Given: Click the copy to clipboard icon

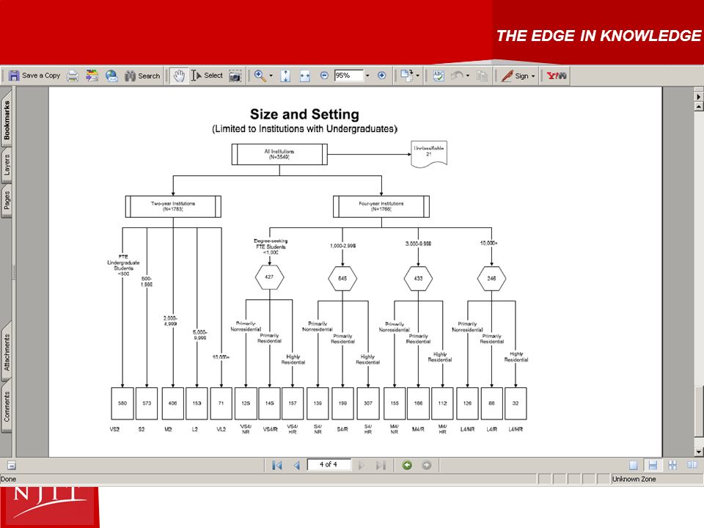Looking at the screenshot, I should (x=482, y=76).
